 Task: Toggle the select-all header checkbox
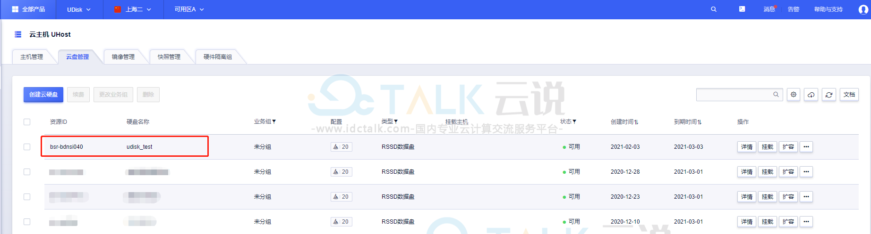coord(27,122)
